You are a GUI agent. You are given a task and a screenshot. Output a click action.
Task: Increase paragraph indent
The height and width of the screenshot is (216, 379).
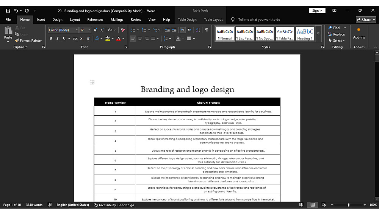[x=174, y=30]
